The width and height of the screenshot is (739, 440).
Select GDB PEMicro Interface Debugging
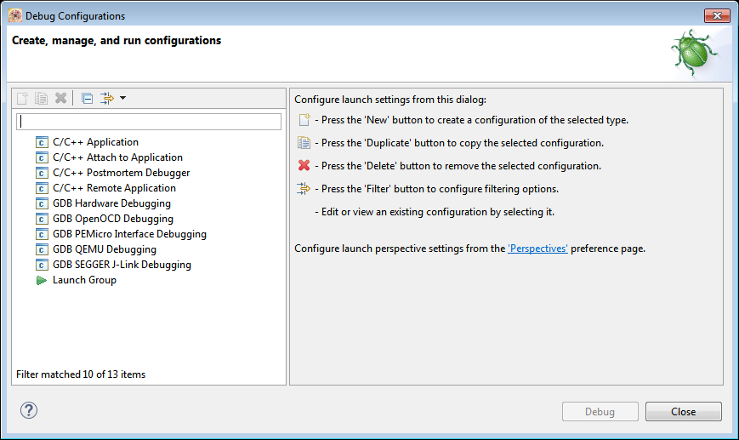coord(129,234)
